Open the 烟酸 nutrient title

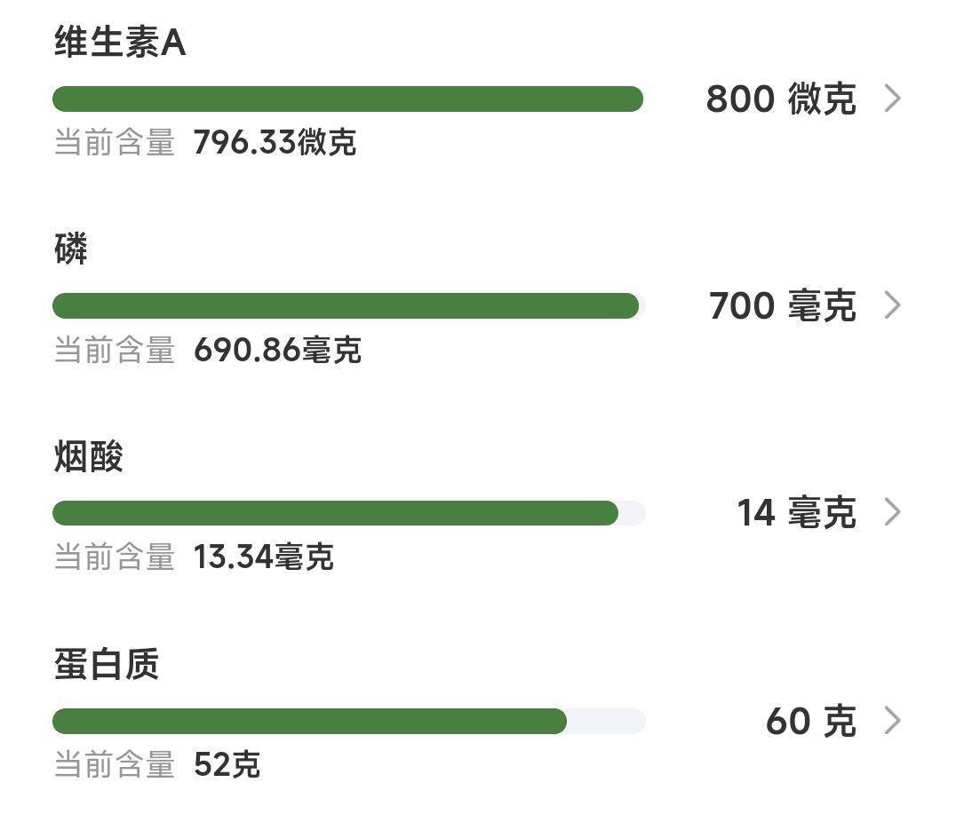coord(88,457)
